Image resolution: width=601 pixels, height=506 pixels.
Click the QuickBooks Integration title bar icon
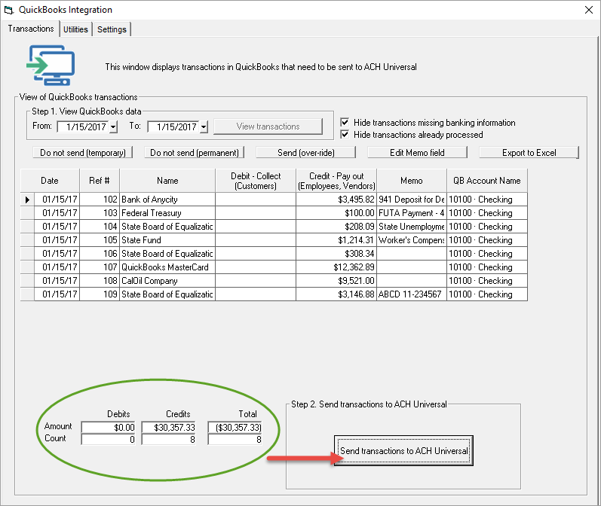coord(8,10)
